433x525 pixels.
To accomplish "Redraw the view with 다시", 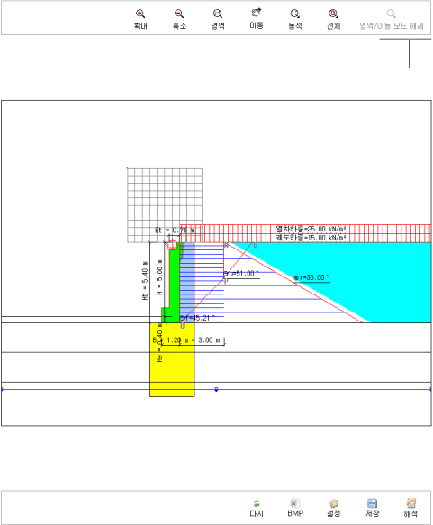I will coord(257,508).
